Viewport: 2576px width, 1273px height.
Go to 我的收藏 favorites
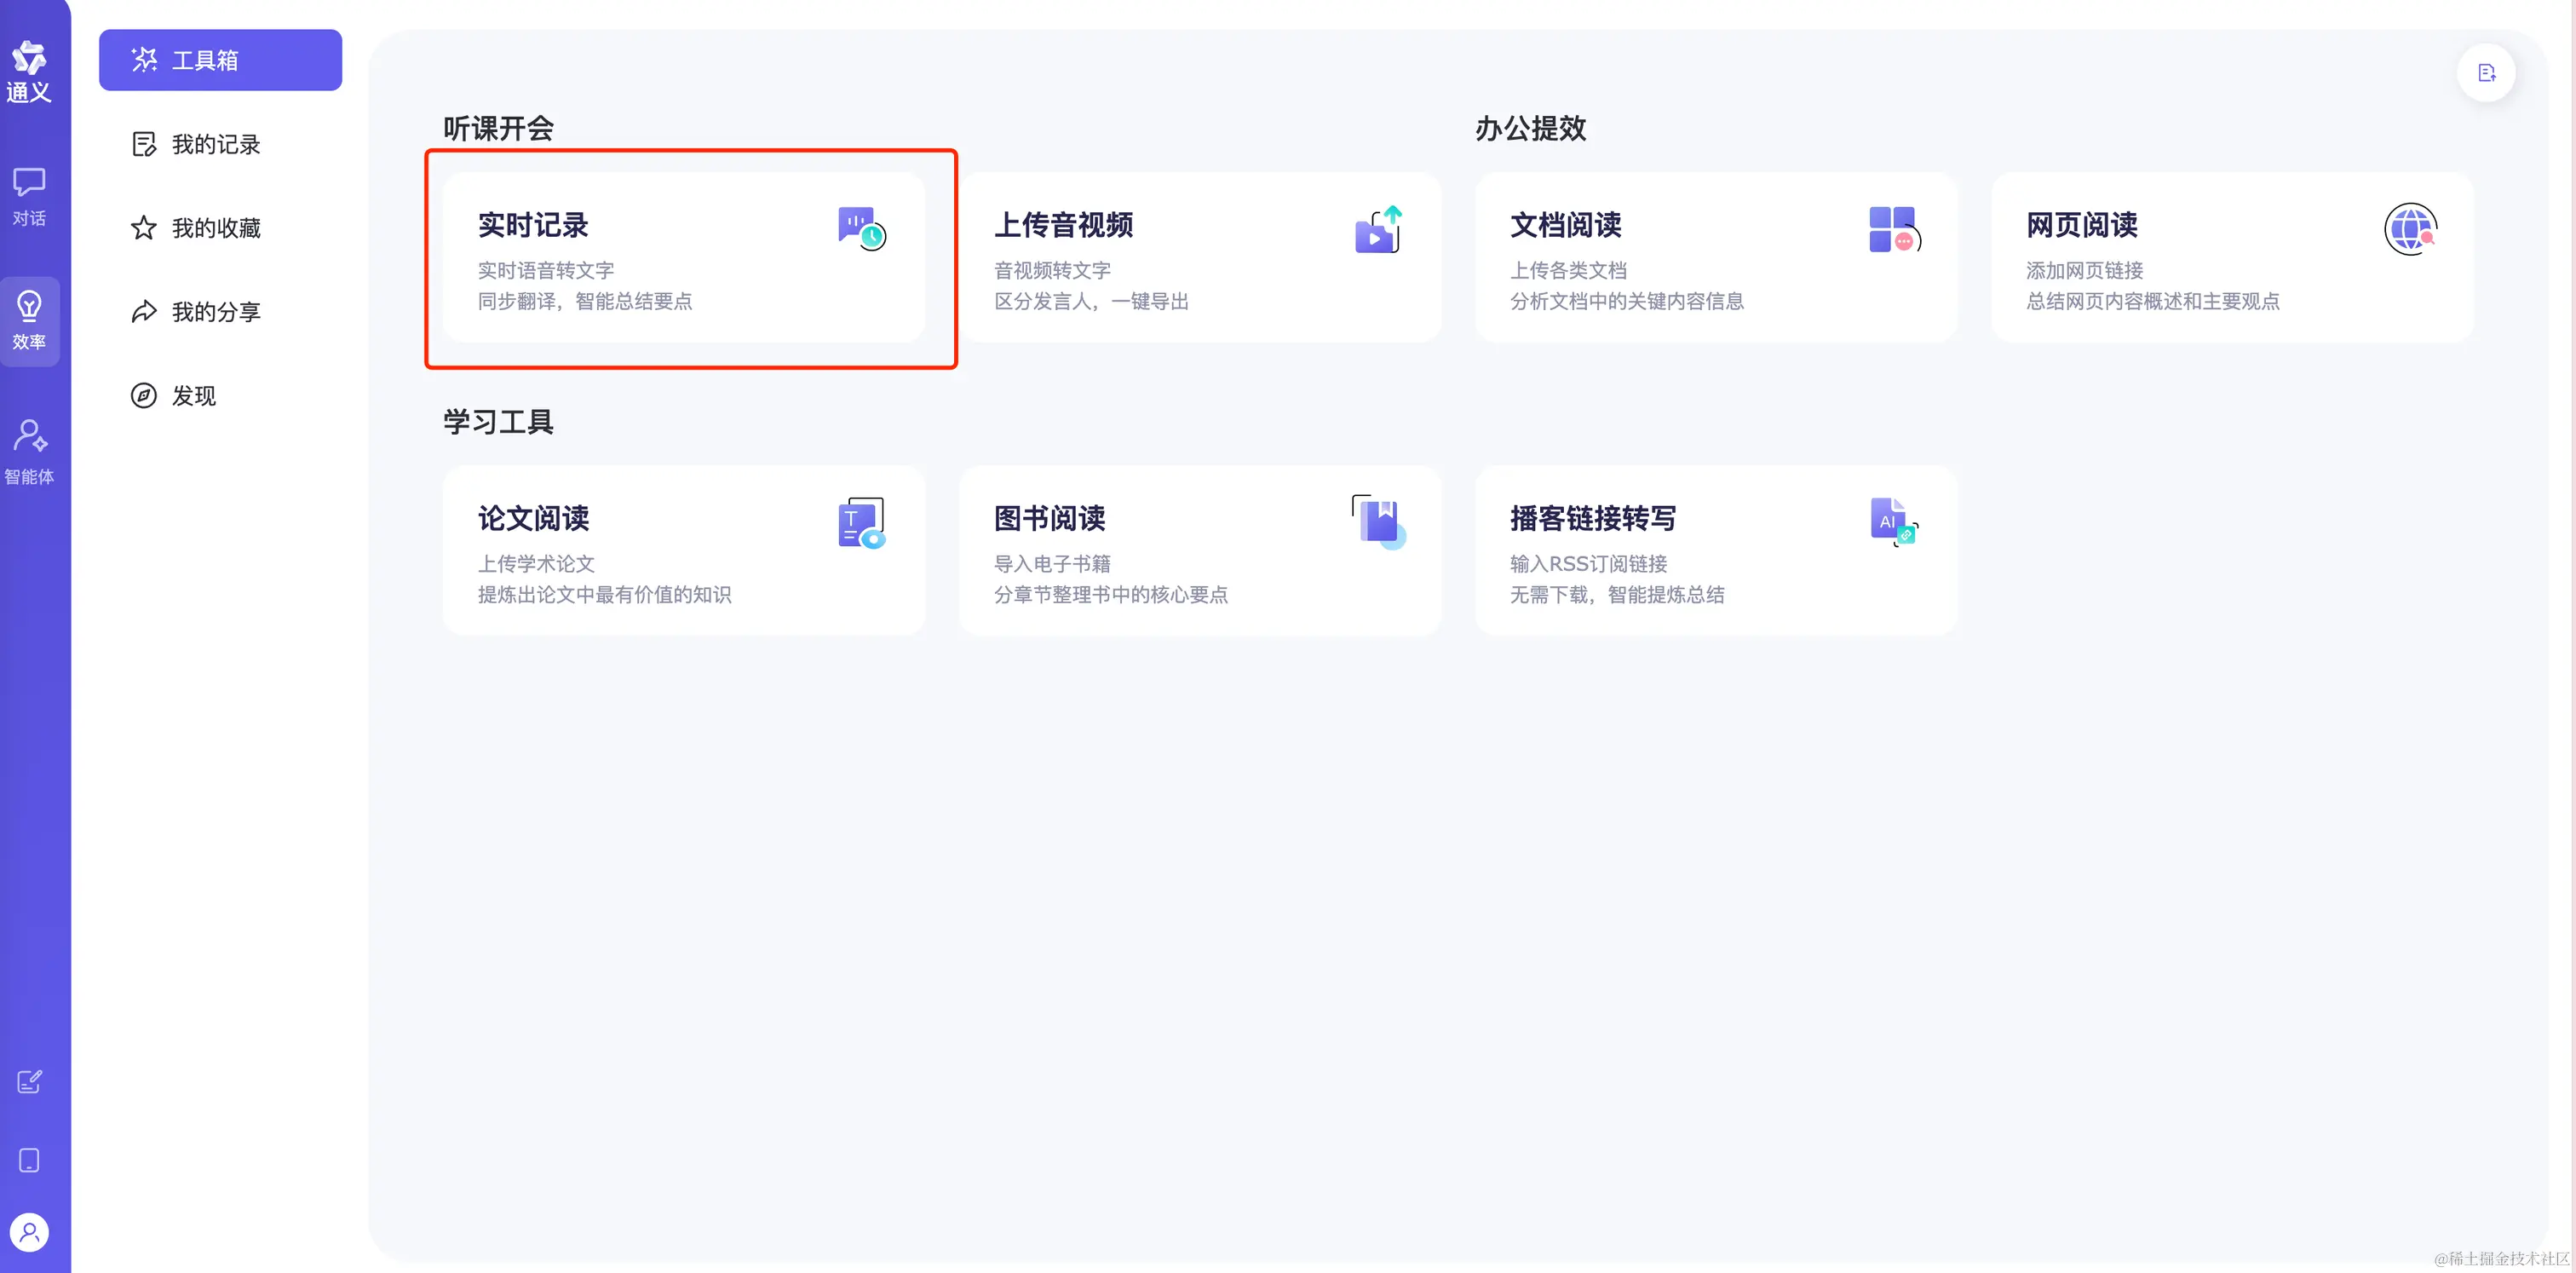tap(215, 228)
